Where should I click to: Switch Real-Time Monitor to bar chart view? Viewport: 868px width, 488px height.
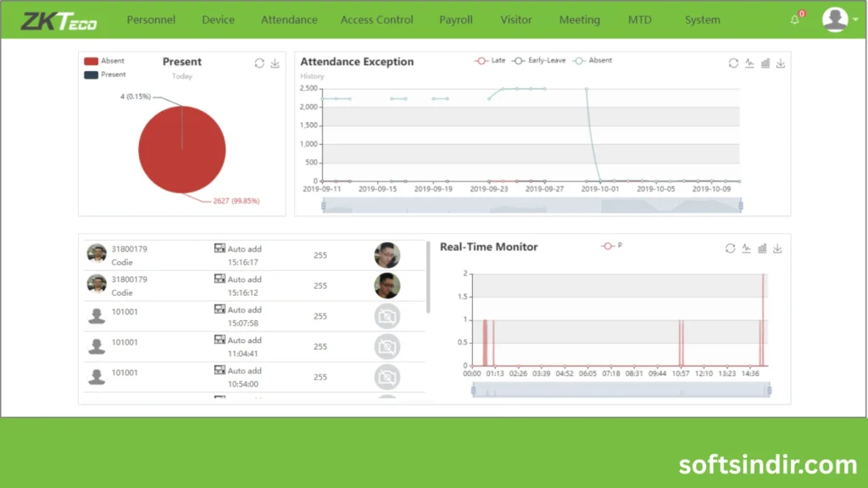coord(762,248)
